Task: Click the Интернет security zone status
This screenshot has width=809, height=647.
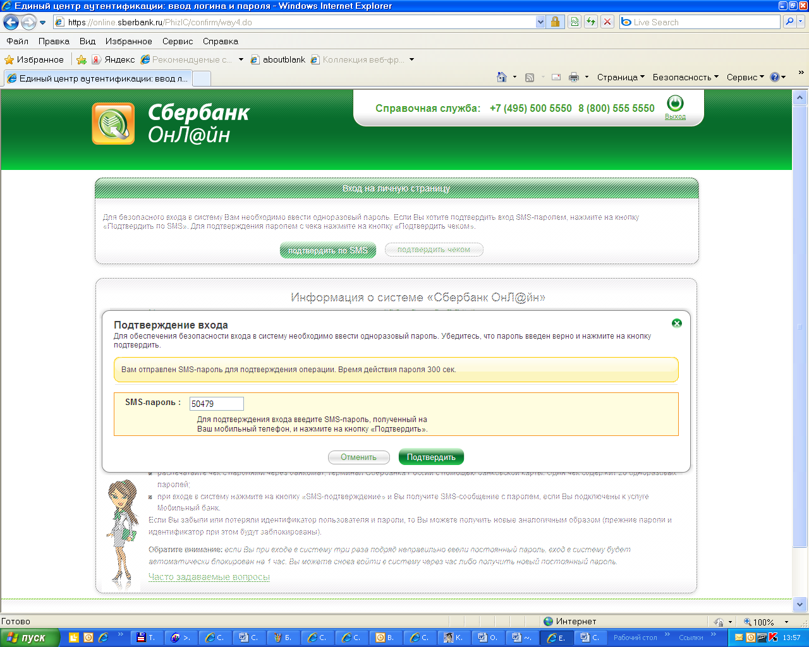Action: [570, 621]
